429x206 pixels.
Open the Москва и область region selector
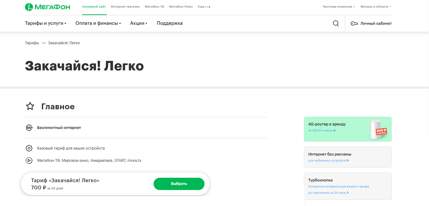pos(376,7)
